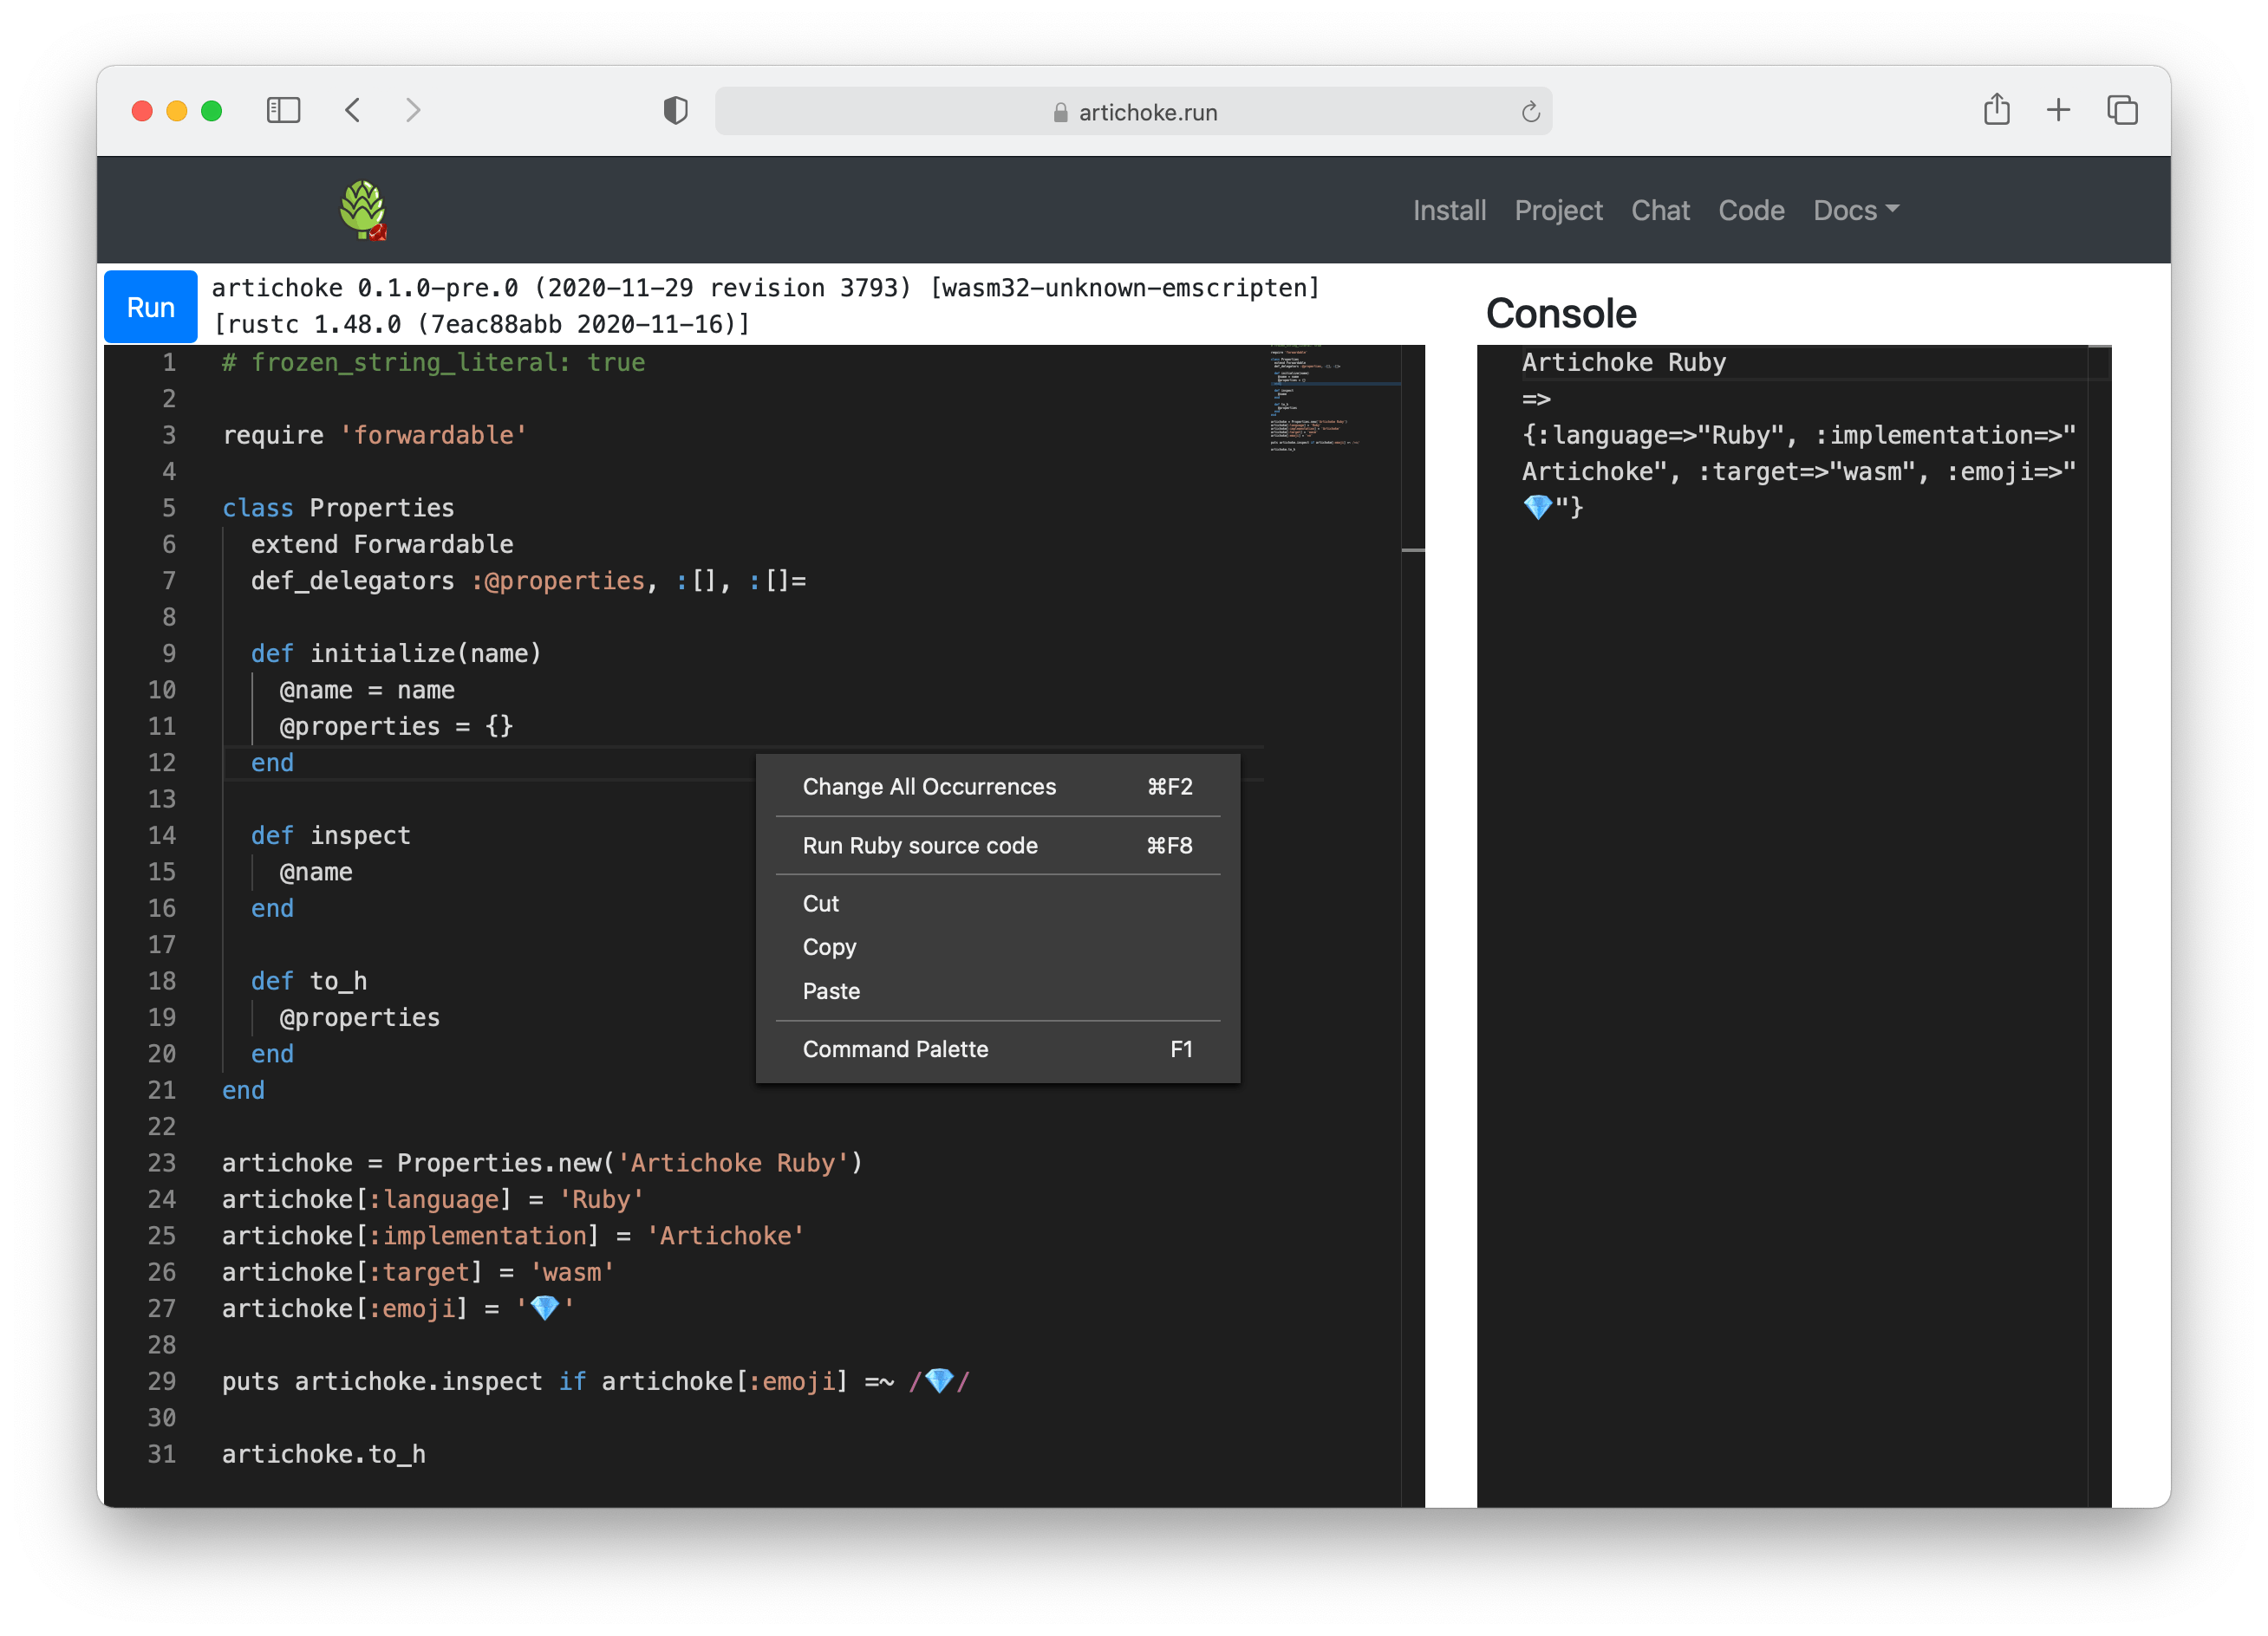The height and width of the screenshot is (1636, 2268).
Task: Reload the page using the refresh icon
Action: pos(1530,112)
